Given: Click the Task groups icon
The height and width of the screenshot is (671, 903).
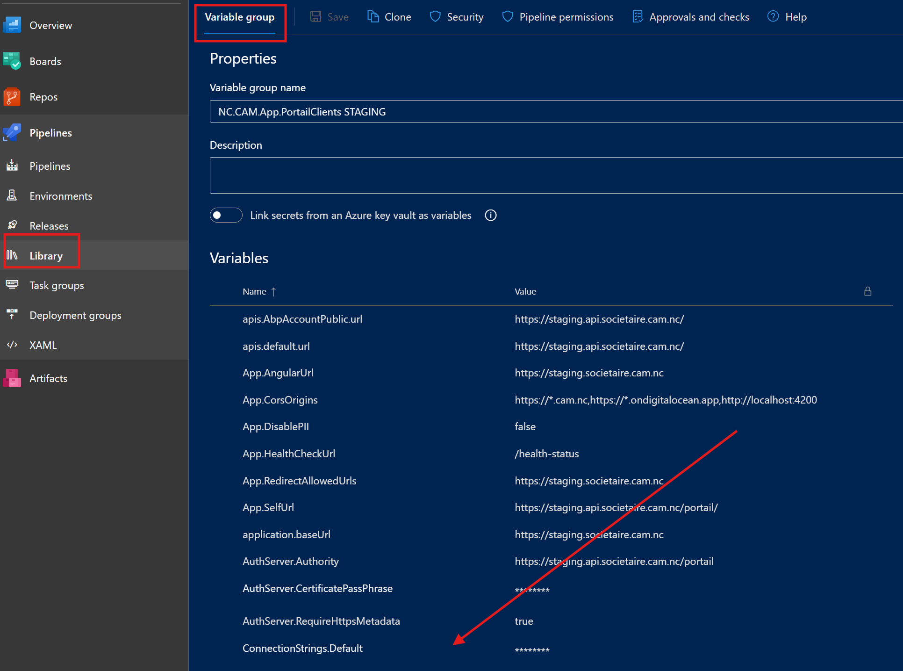Looking at the screenshot, I should (x=12, y=285).
